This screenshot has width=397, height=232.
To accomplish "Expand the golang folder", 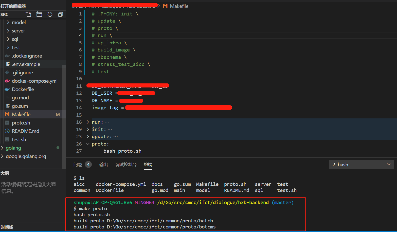I will pyautogui.click(x=2, y=148).
